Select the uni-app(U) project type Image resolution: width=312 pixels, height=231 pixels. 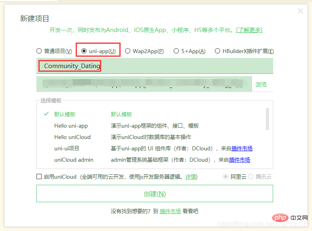[84, 51]
